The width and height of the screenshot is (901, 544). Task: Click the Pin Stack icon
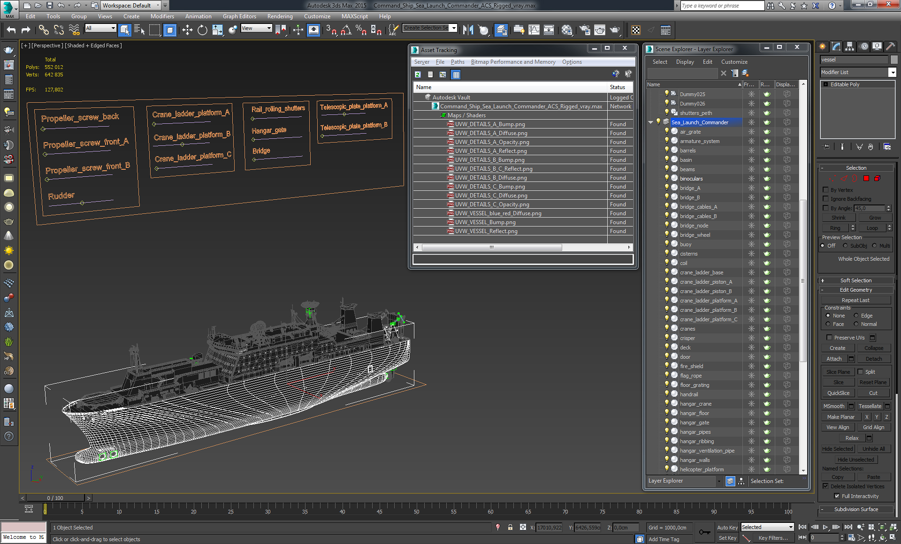pyautogui.click(x=826, y=147)
